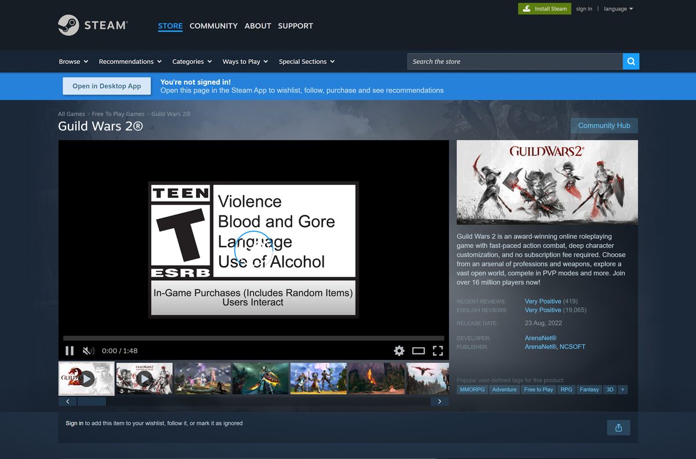696x459 pixels.
Task: Select fifth screenshot thumbnail
Action: (318, 378)
